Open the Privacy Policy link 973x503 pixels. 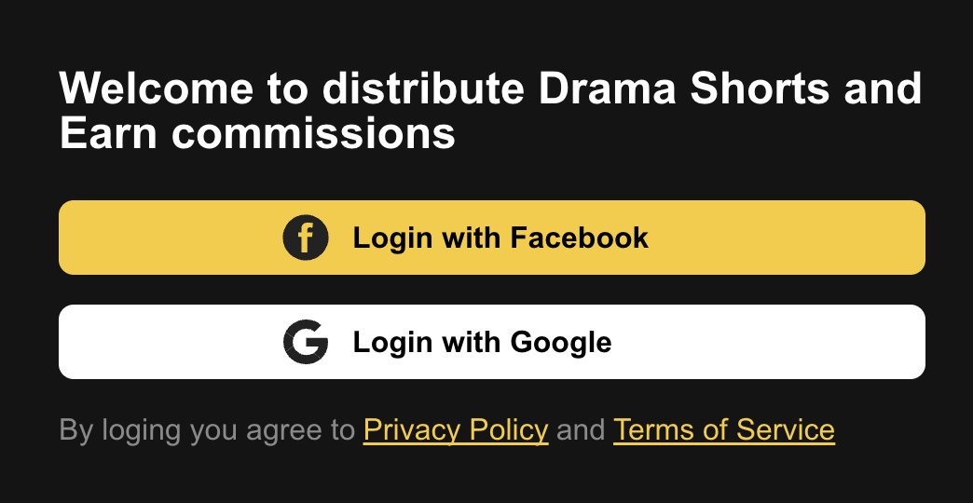(456, 429)
